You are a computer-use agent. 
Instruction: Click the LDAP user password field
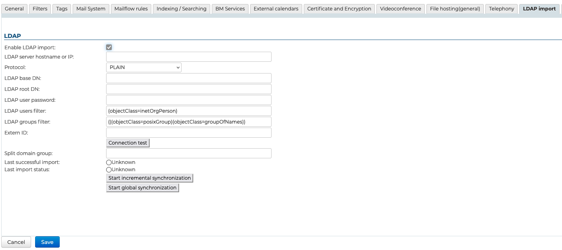coord(188,100)
